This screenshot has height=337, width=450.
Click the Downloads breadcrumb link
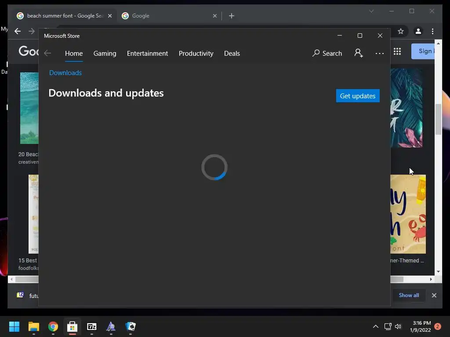(65, 73)
